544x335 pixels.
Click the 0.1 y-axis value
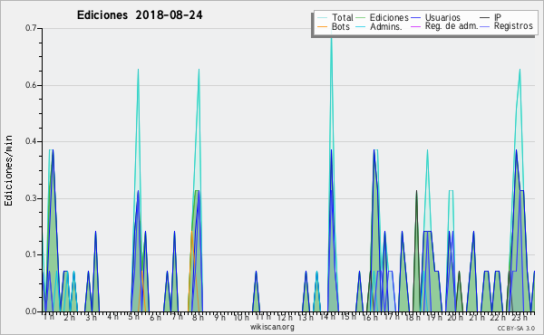pyautogui.click(x=31, y=254)
